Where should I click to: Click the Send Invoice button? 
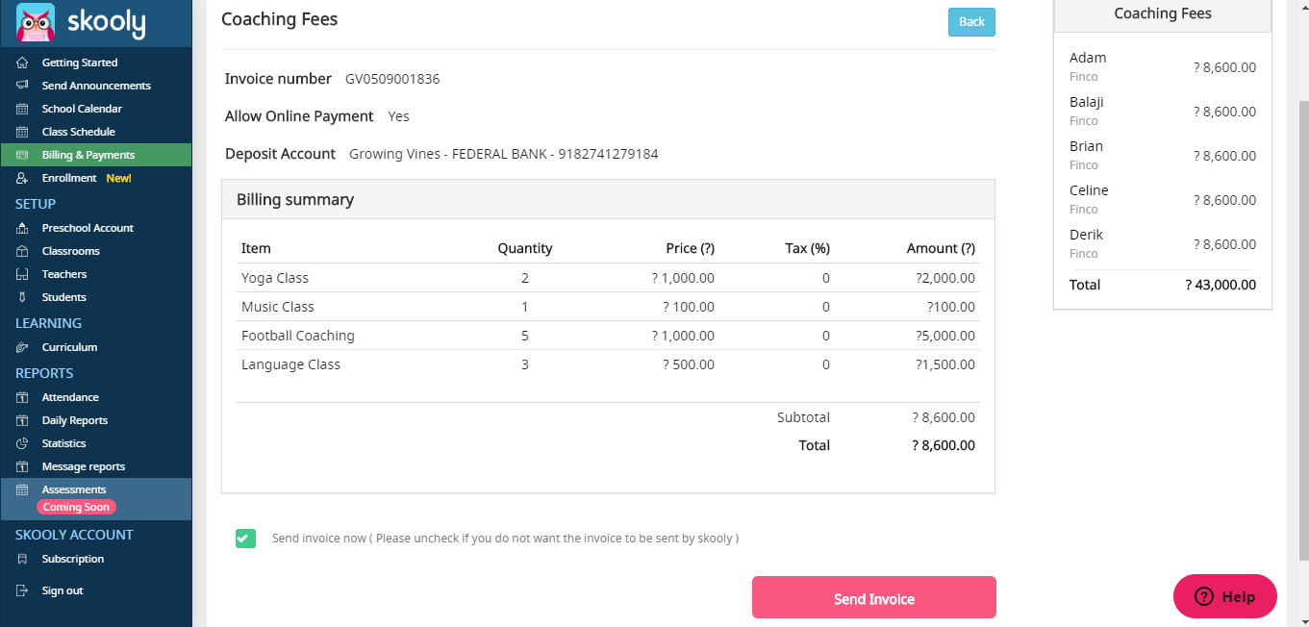click(x=873, y=598)
